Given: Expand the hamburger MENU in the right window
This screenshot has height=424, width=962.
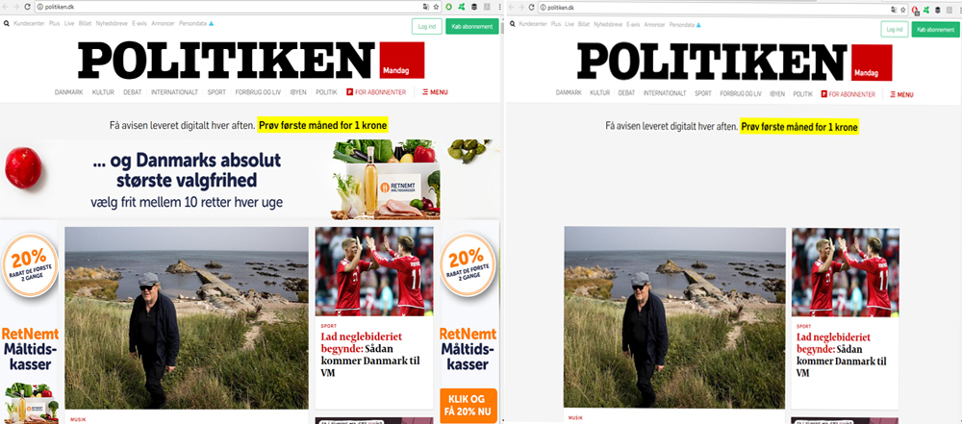Looking at the screenshot, I should 901,94.
